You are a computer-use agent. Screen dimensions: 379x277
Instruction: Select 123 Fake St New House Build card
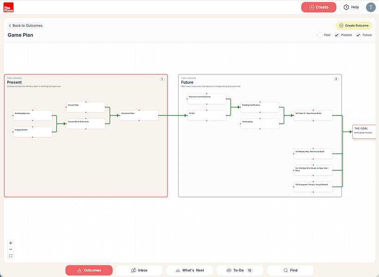[x=313, y=115]
